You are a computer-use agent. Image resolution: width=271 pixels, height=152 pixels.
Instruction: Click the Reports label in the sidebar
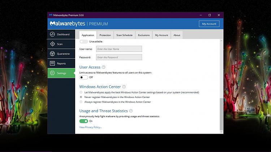[61, 63]
